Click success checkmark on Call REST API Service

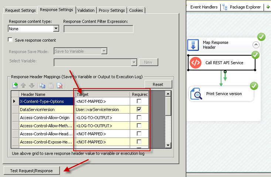coord(255,55)
